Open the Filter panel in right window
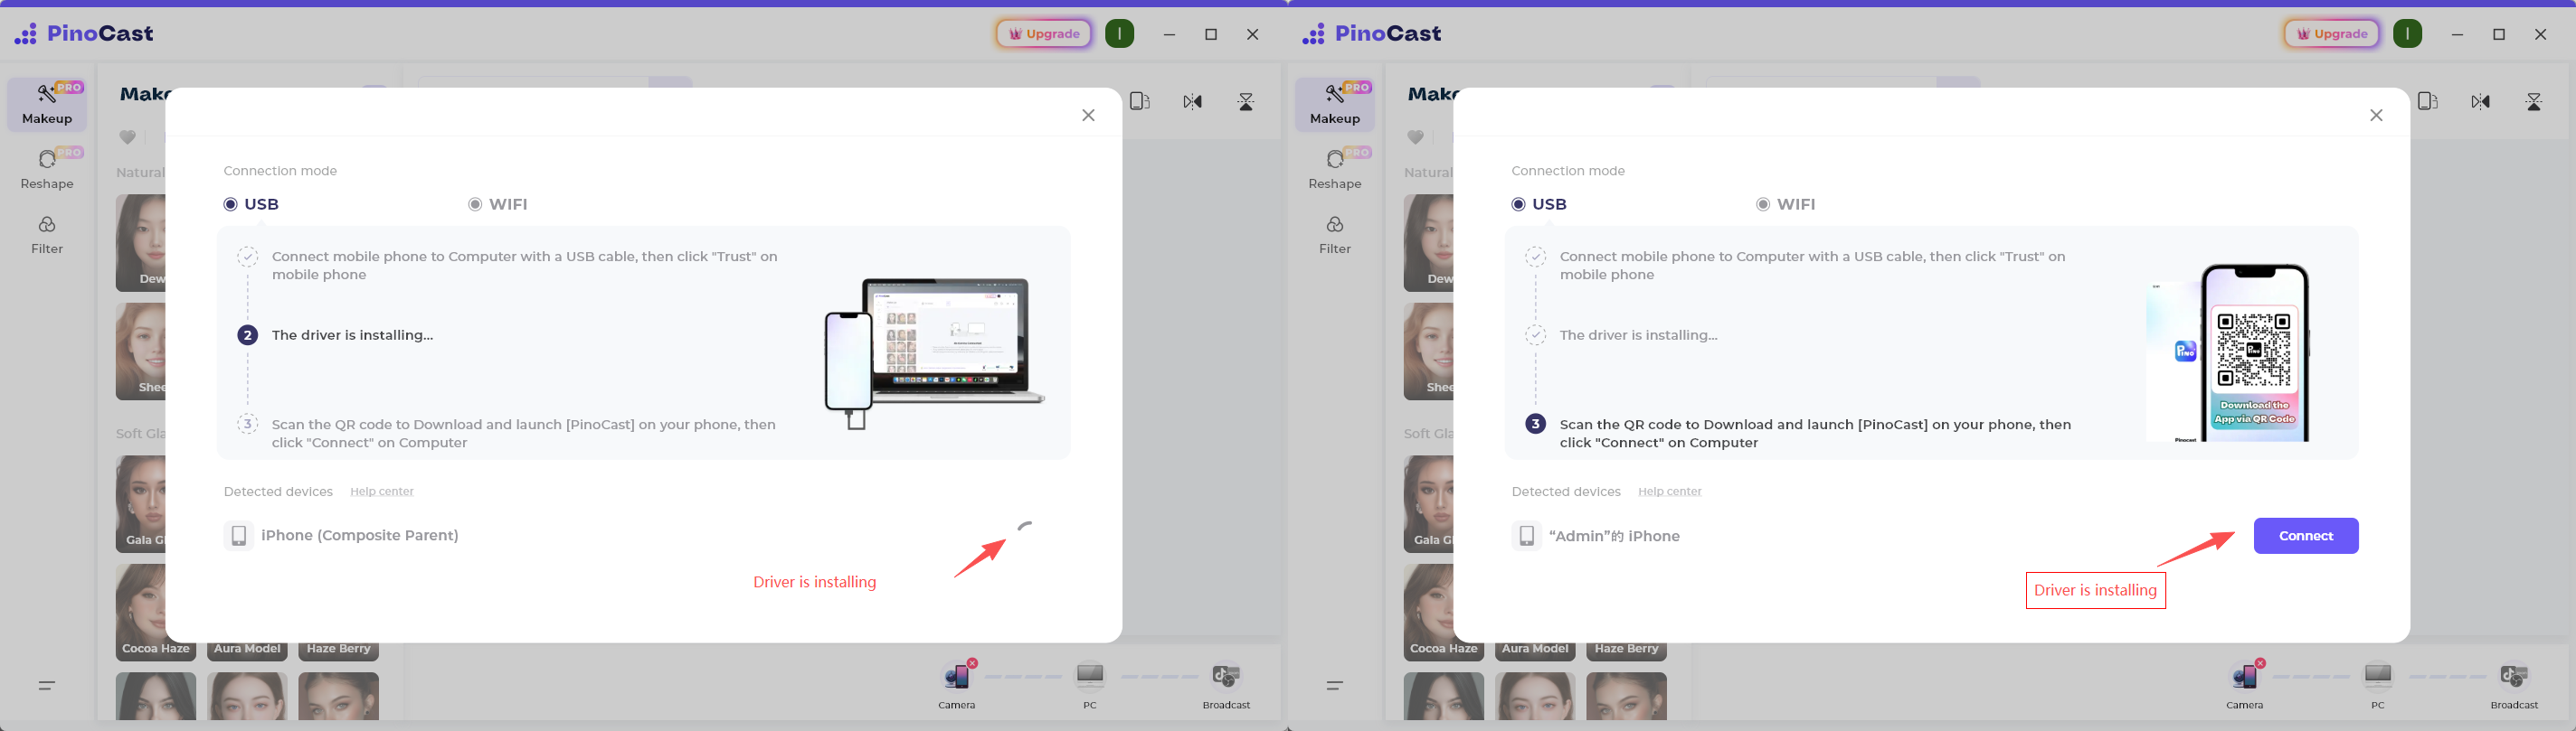Viewport: 2576px width, 731px height. [x=1335, y=235]
